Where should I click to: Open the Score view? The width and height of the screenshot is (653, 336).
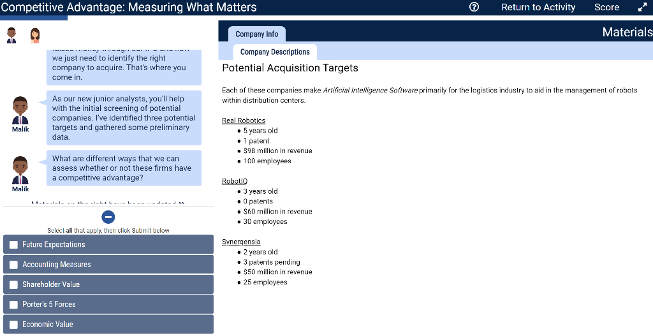(606, 7)
